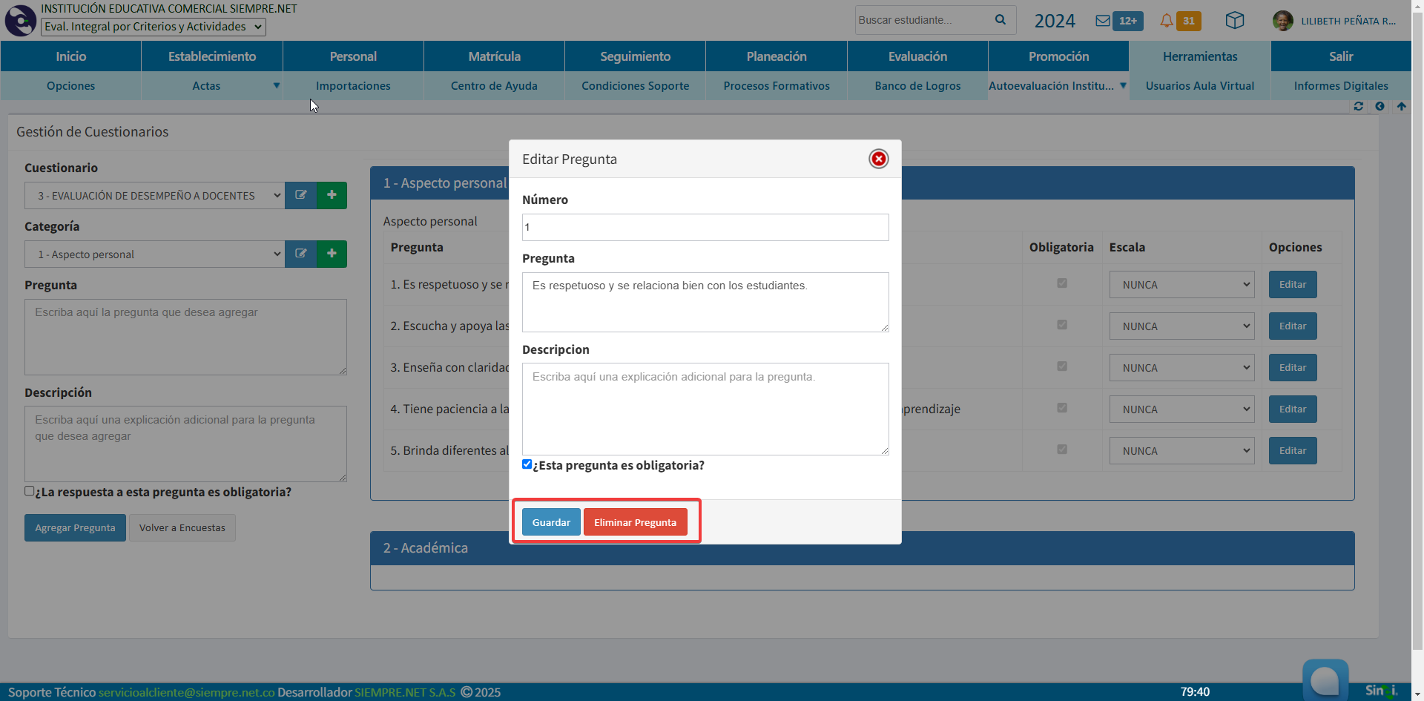Open the Evaluación menu

[917, 56]
